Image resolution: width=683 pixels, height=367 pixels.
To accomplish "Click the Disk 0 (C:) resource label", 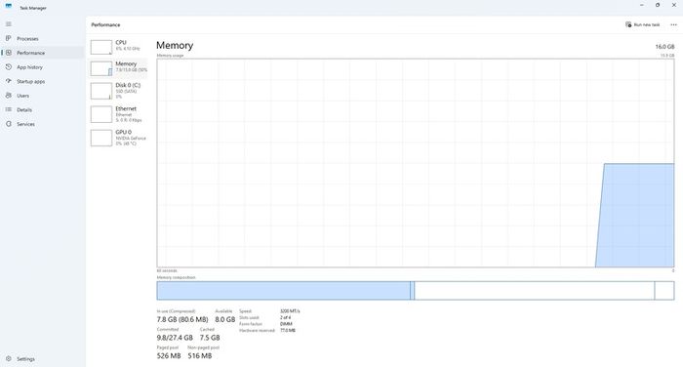I will coord(128,85).
